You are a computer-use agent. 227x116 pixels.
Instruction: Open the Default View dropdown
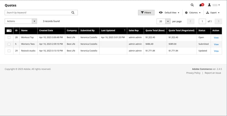pos(169,13)
